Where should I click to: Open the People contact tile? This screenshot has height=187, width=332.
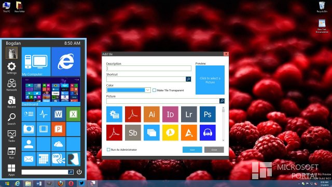29,144
